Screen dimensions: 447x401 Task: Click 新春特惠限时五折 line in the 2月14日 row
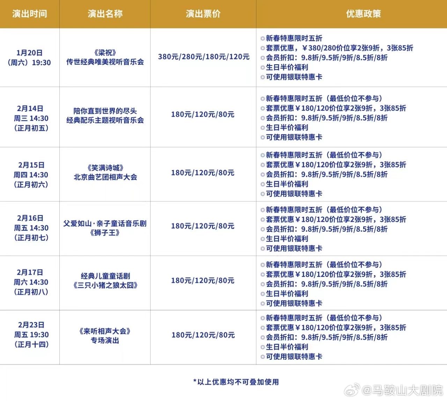(322, 98)
